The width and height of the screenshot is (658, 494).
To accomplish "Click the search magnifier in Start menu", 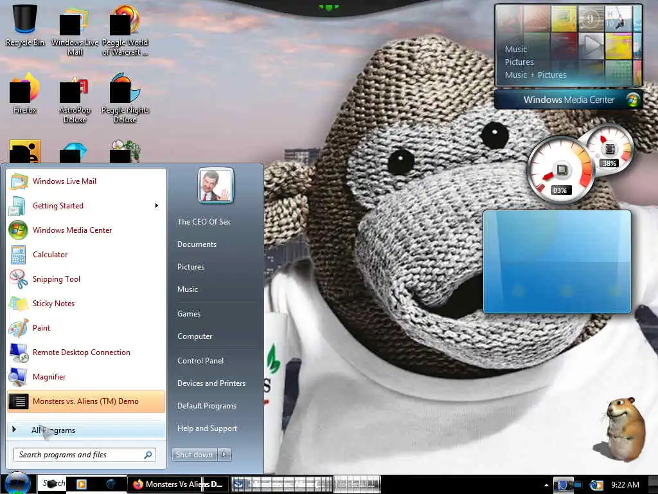I will tap(148, 455).
